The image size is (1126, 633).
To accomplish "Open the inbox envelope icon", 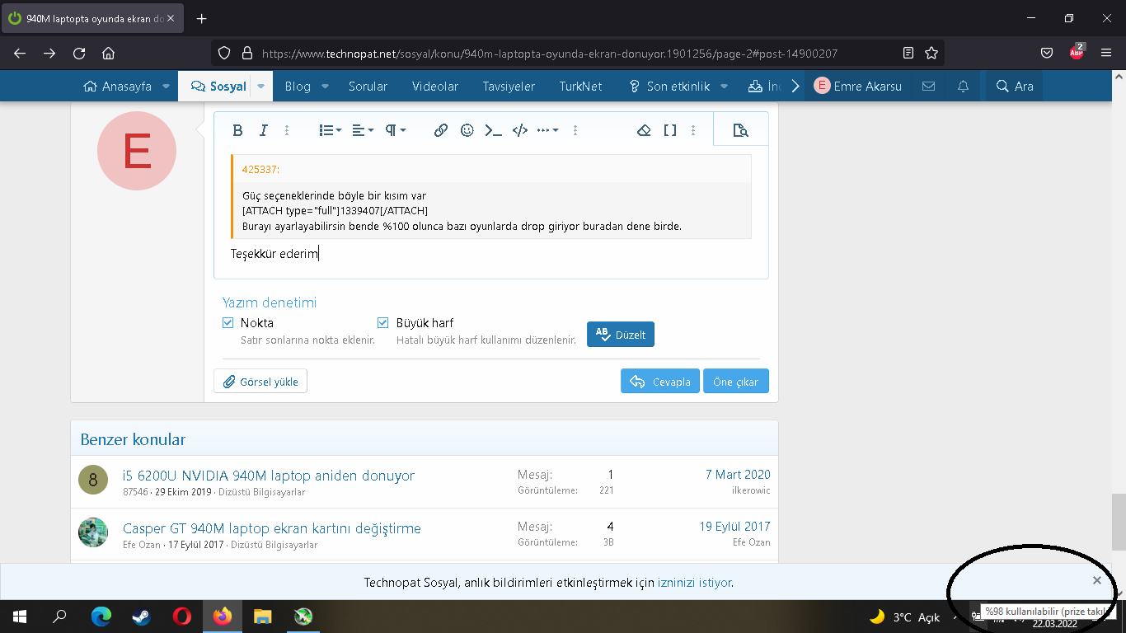I will coord(928,86).
